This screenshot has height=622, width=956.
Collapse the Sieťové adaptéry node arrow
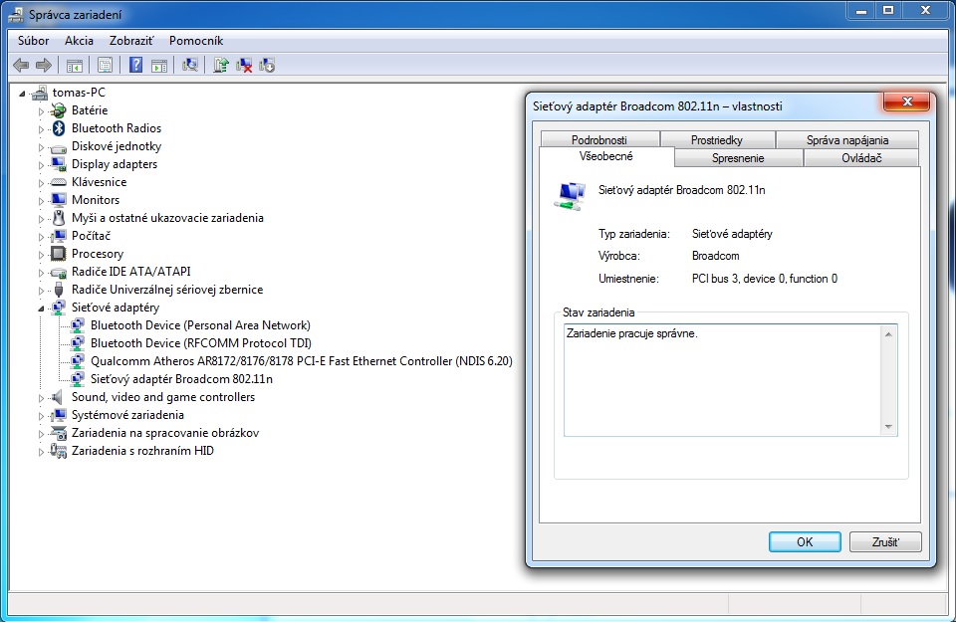pos(41,309)
